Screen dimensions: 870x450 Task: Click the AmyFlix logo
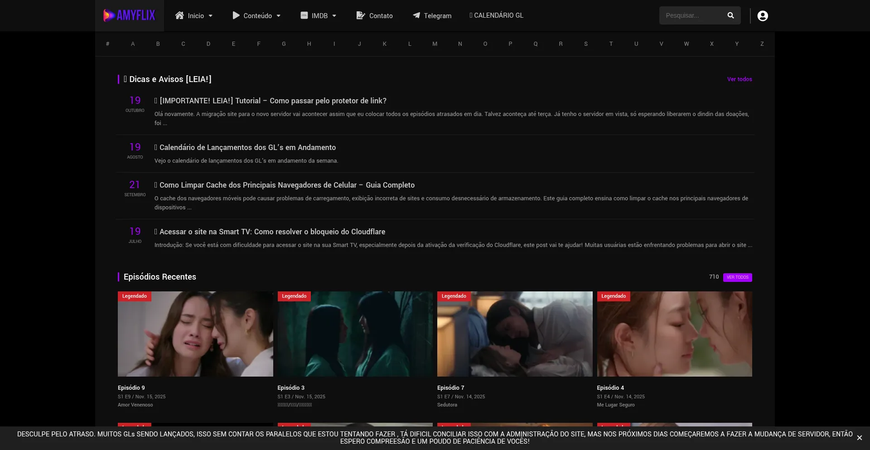129,15
